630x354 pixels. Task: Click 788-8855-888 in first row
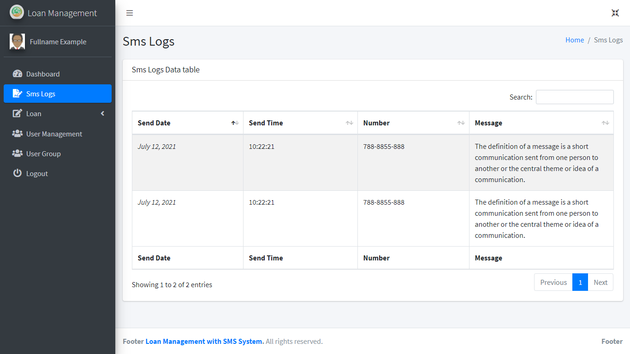(384, 147)
